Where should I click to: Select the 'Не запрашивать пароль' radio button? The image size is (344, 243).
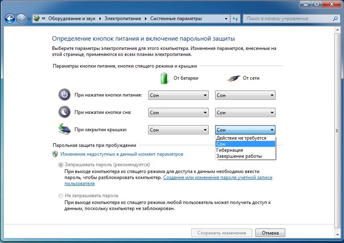coord(61,196)
